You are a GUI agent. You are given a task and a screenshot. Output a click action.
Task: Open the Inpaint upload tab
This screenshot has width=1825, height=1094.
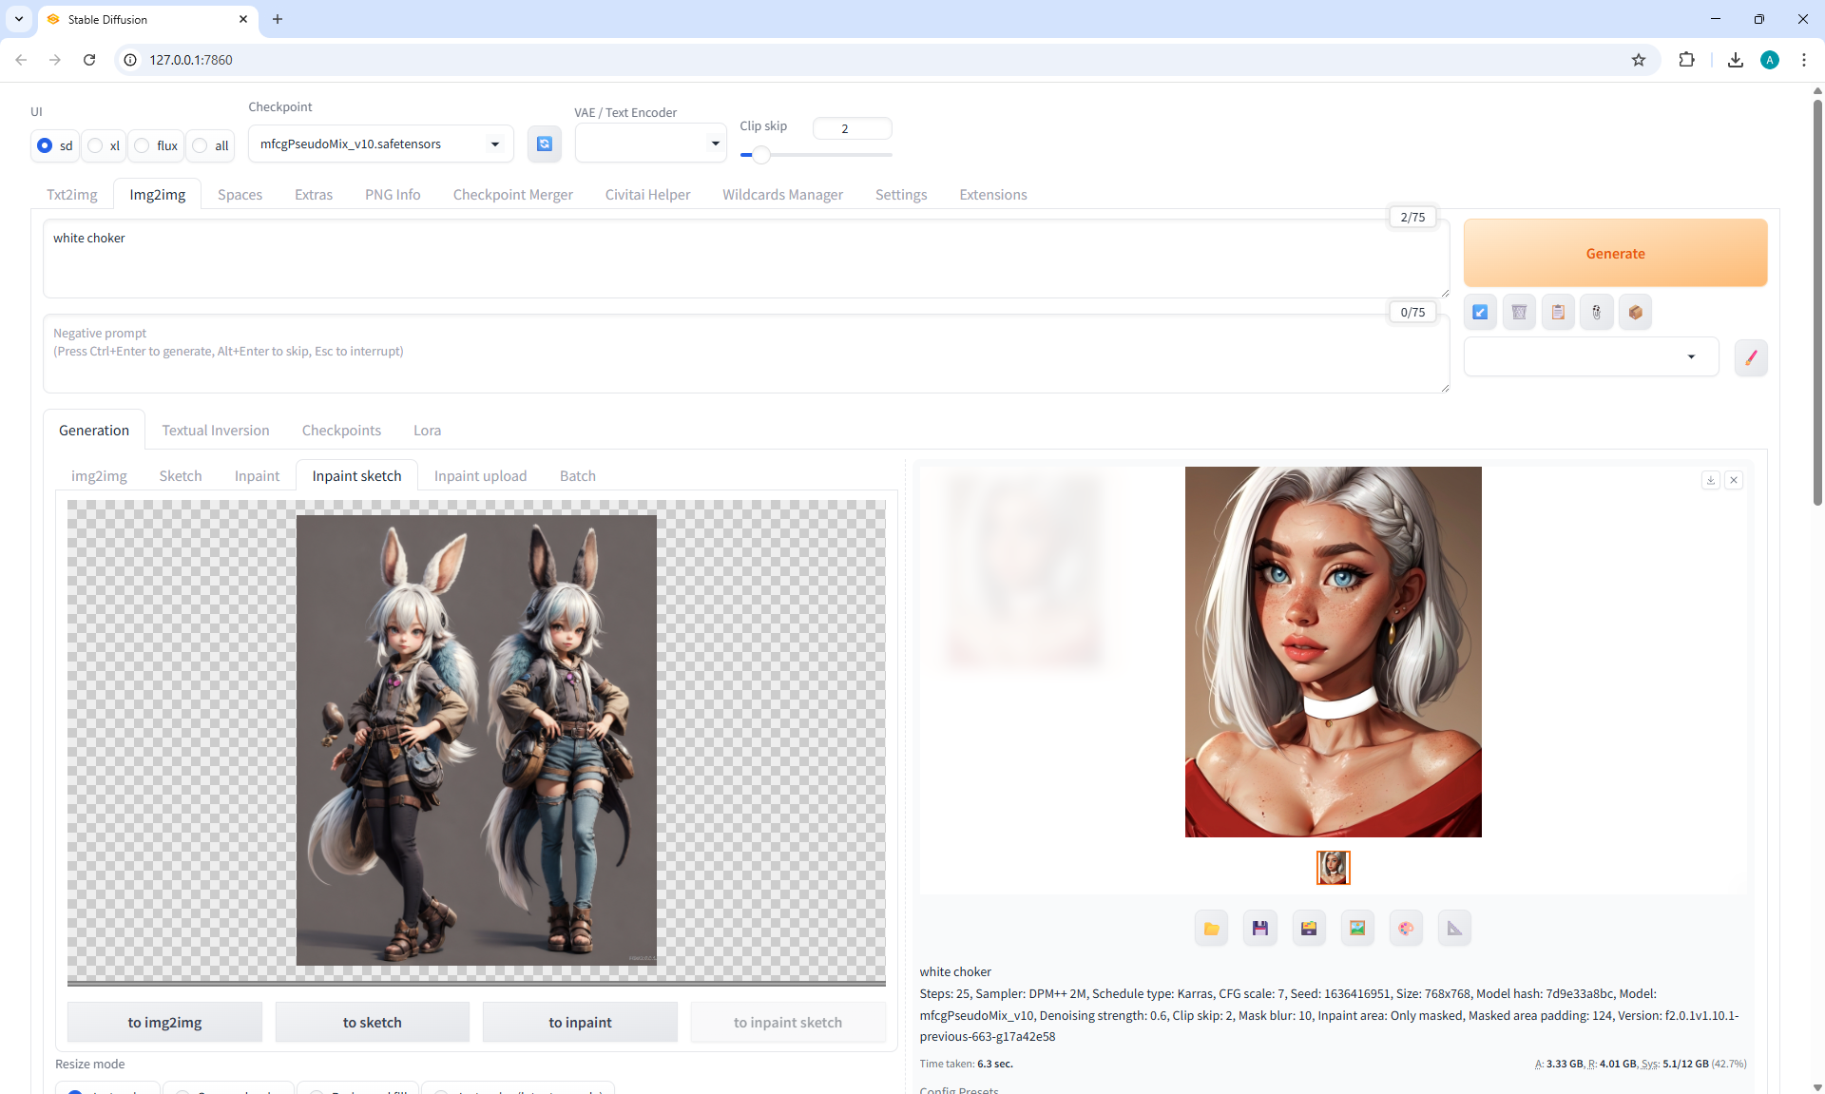pos(480,476)
